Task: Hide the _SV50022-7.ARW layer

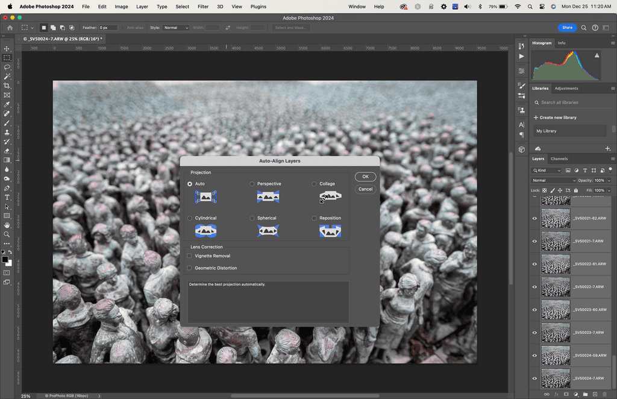Action: pyautogui.click(x=534, y=287)
